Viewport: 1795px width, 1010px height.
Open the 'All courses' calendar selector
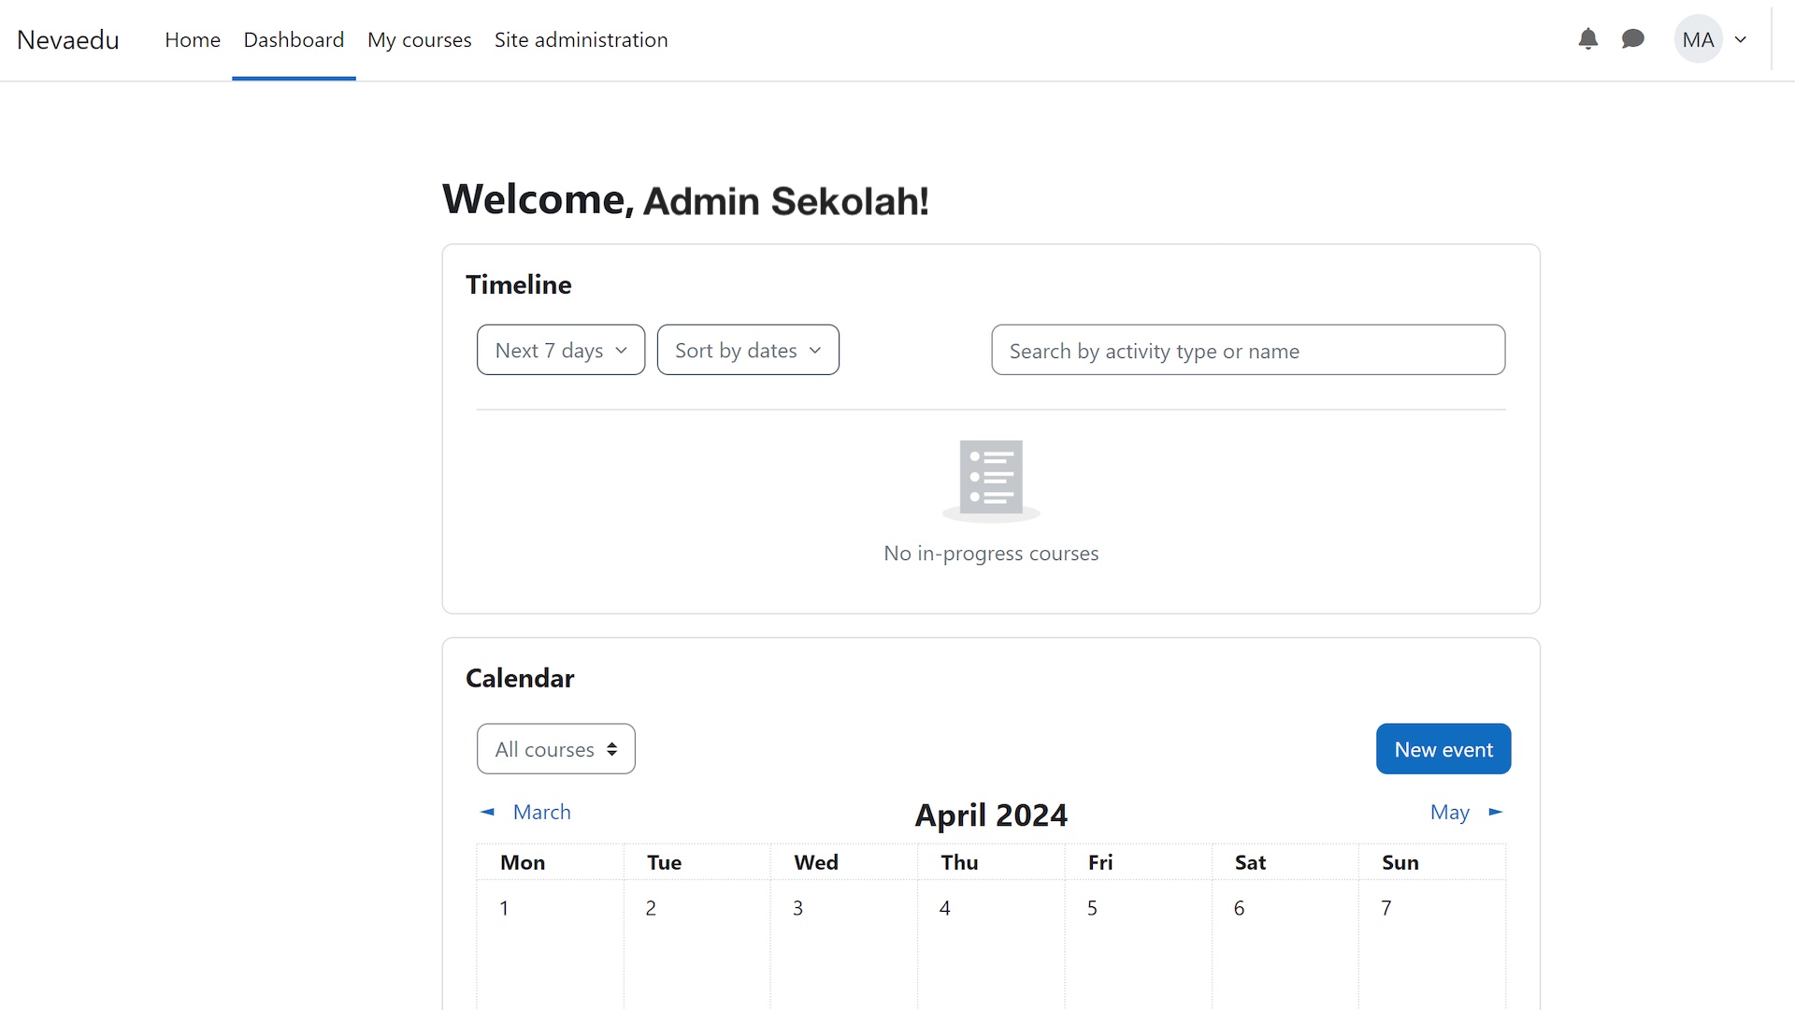coord(555,748)
